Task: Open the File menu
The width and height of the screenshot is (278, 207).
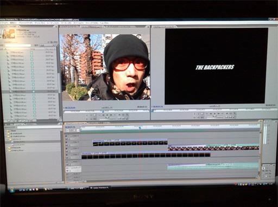Action: pos(4,23)
